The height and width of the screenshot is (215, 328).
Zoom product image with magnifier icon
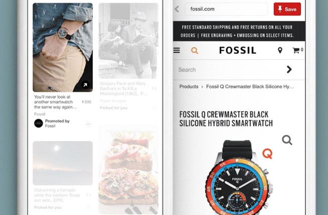tap(287, 140)
